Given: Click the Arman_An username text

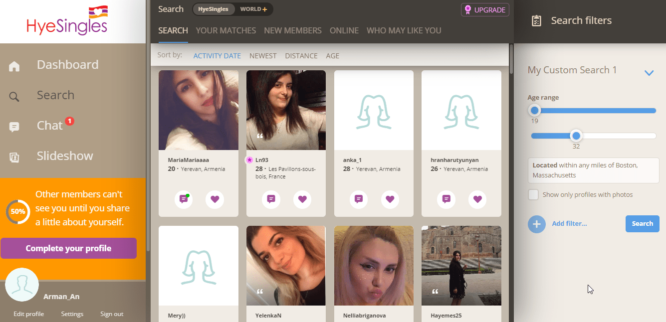Looking at the screenshot, I should coord(61,297).
